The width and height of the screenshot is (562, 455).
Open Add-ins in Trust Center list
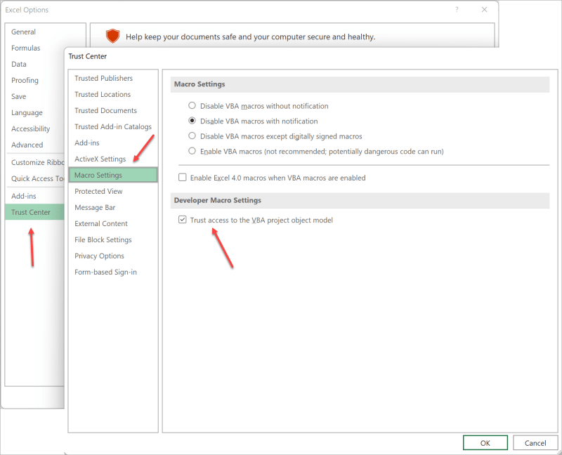(113, 143)
